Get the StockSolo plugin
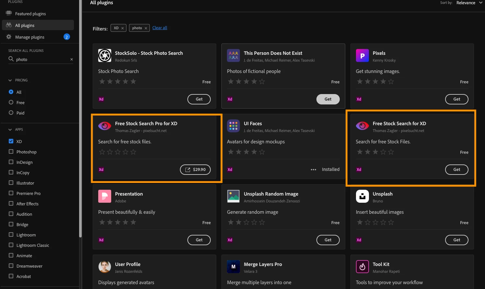485x289 pixels. click(x=199, y=99)
